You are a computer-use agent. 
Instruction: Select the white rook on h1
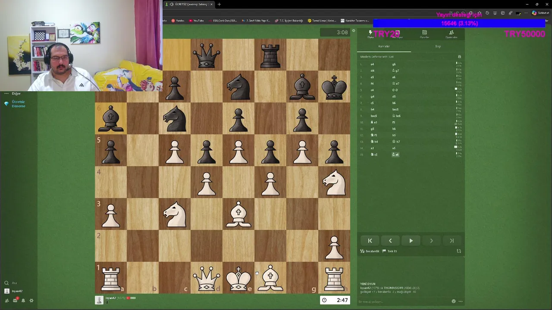pyautogui.click(x=334, y=278)
